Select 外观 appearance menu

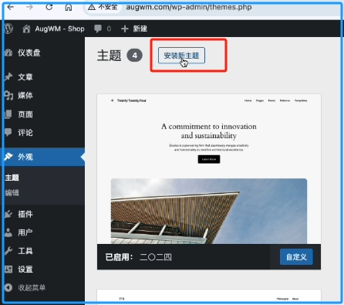[25, 157]
